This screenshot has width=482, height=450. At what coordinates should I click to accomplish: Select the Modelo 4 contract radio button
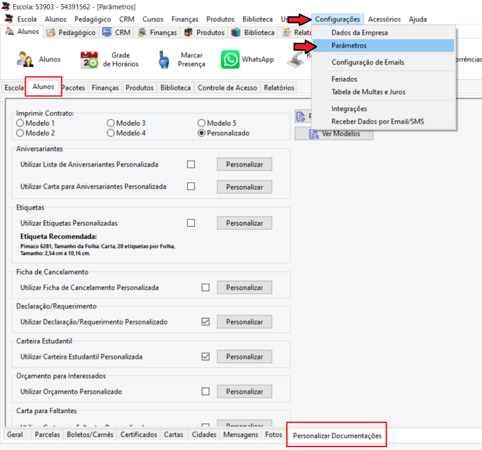111,133
